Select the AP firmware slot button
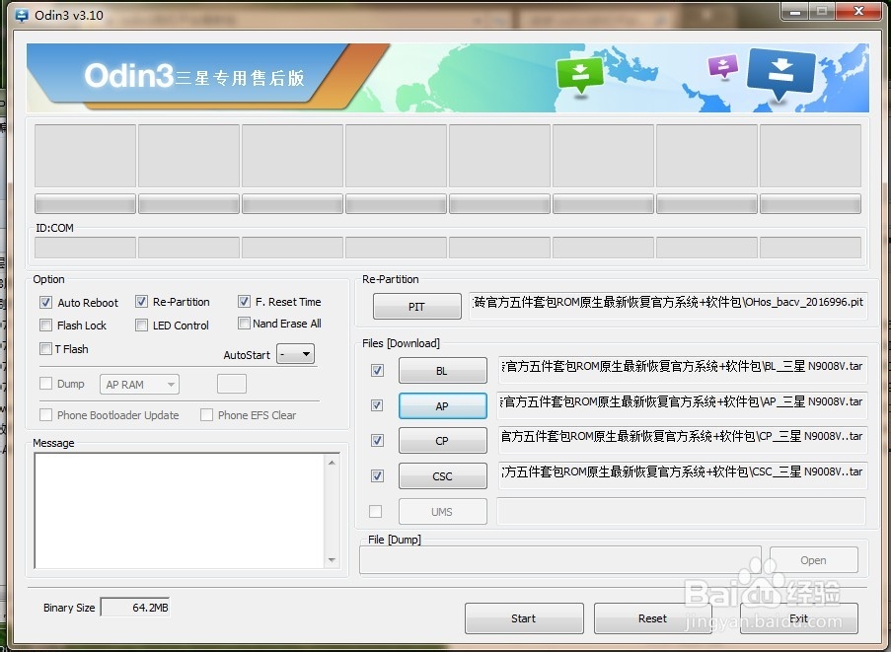 pyautogui.click(x=442, y=404)
